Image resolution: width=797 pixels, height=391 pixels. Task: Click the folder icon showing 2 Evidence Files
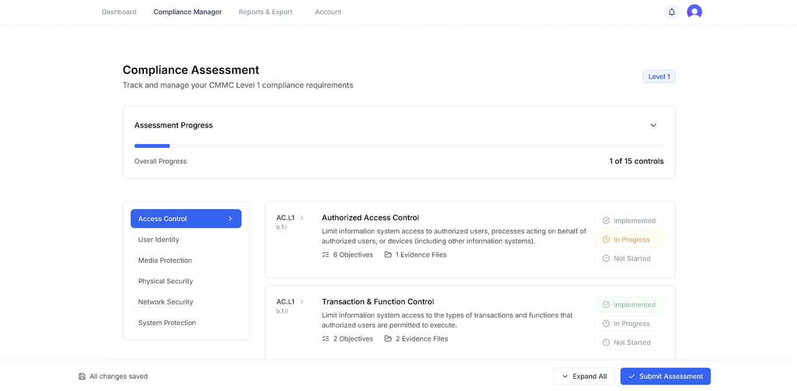point(388,339)
